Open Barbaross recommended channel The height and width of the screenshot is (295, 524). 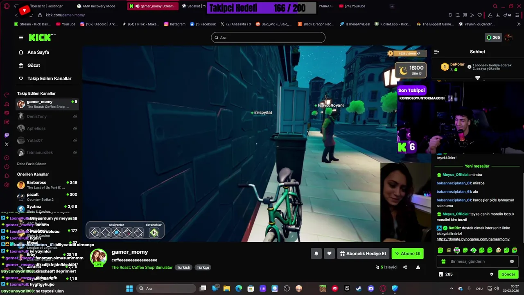point(47,185)
